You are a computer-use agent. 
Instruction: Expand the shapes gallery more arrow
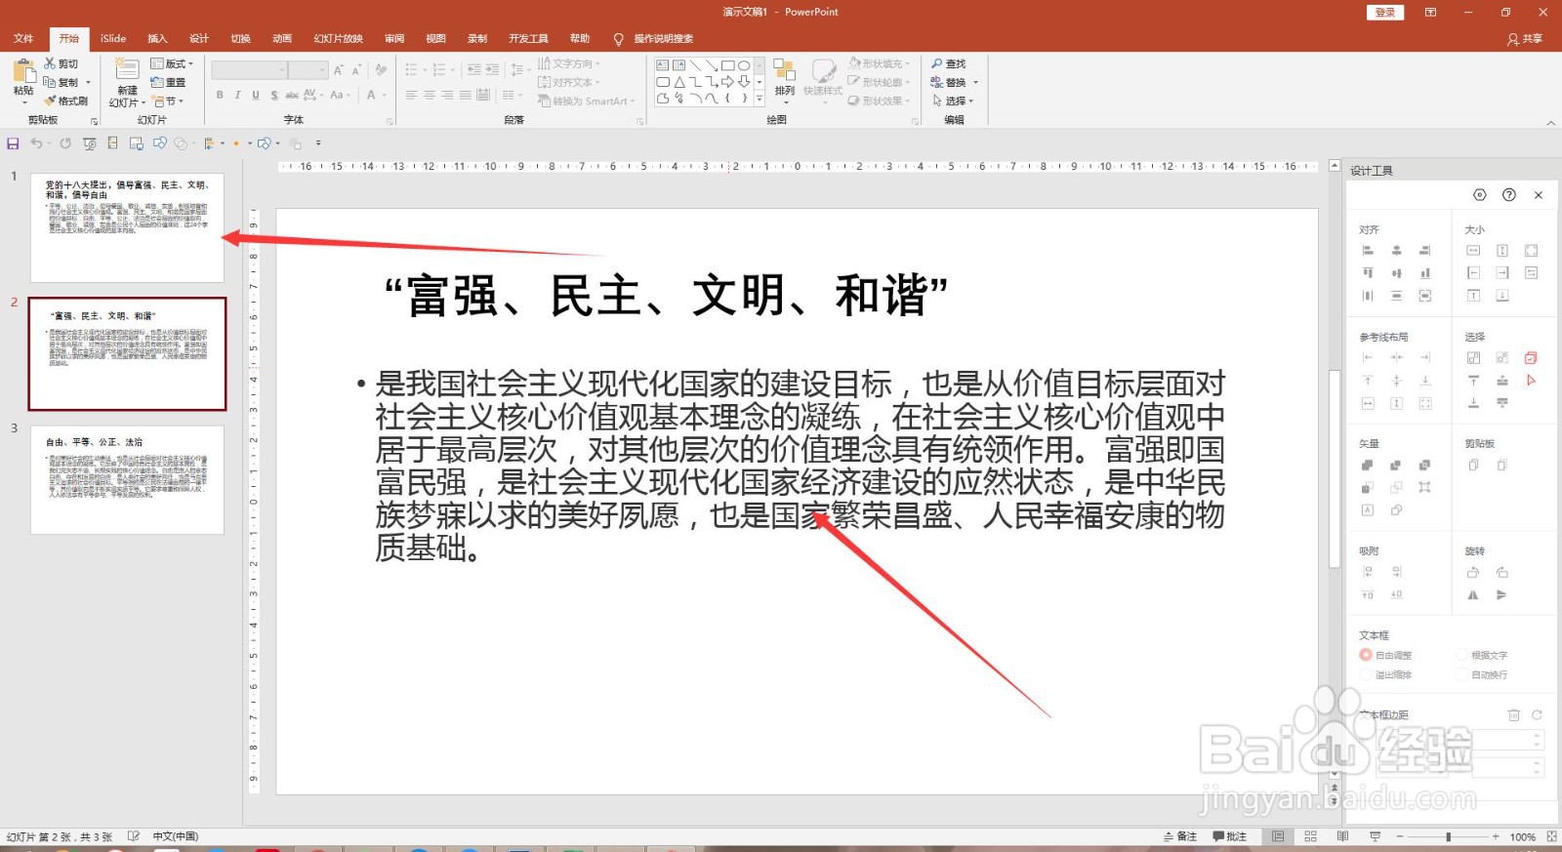tap(760, 99)
